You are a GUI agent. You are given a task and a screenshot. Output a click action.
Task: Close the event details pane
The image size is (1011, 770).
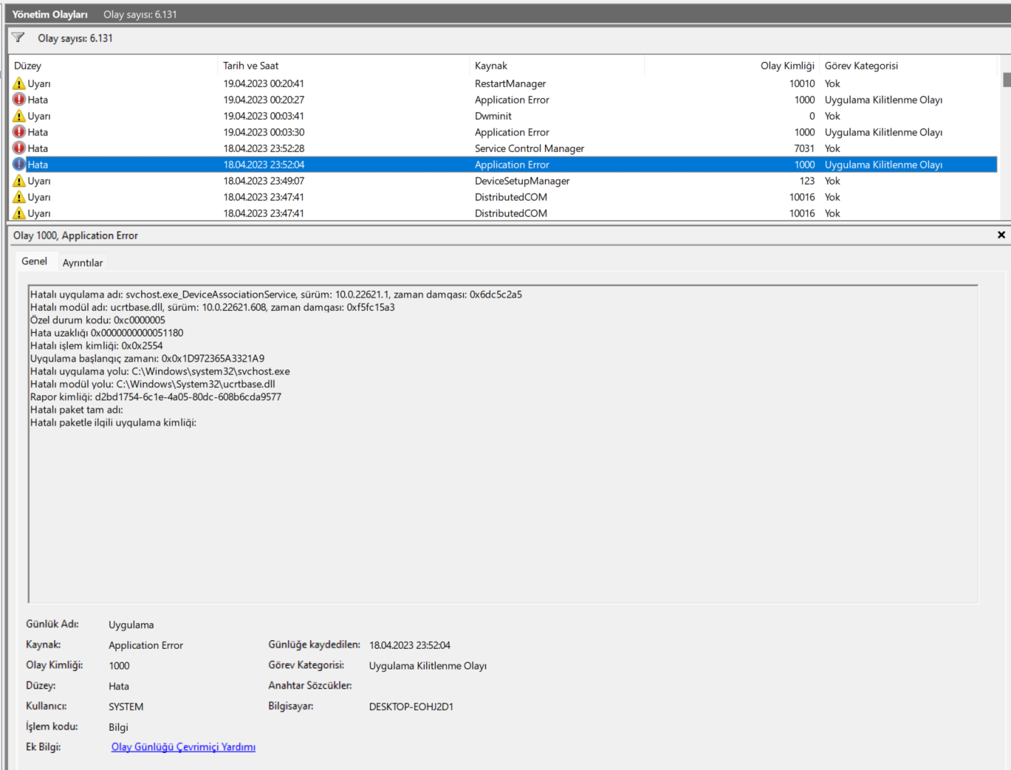(1001, 235)
